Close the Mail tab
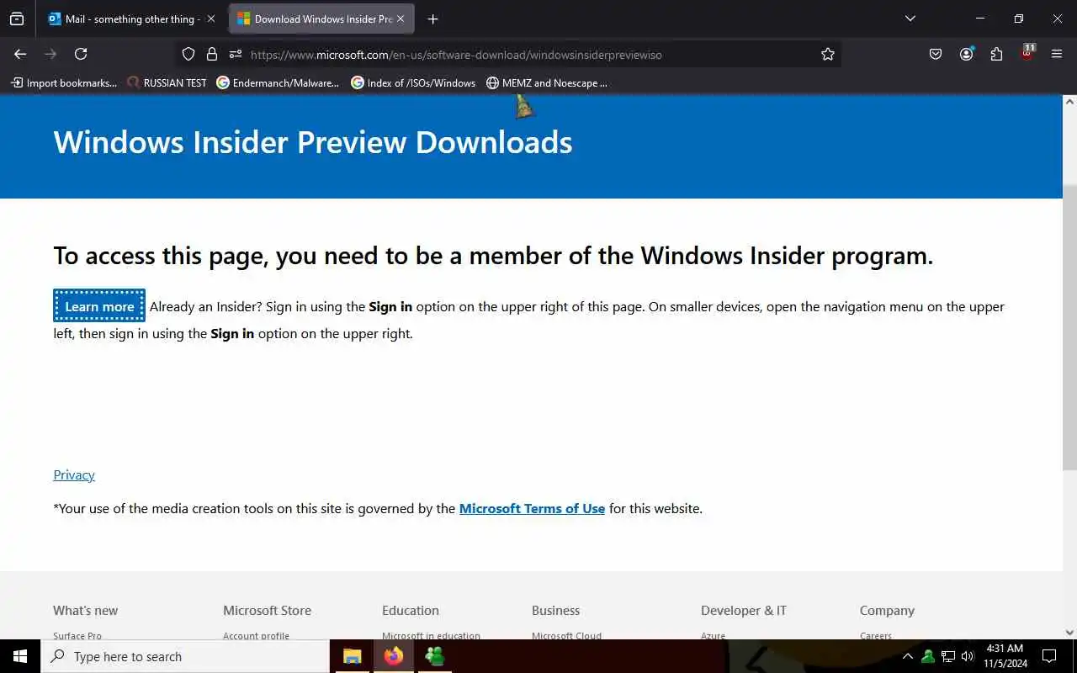The height and width of the screenshot is (673, 1077). 211,19
